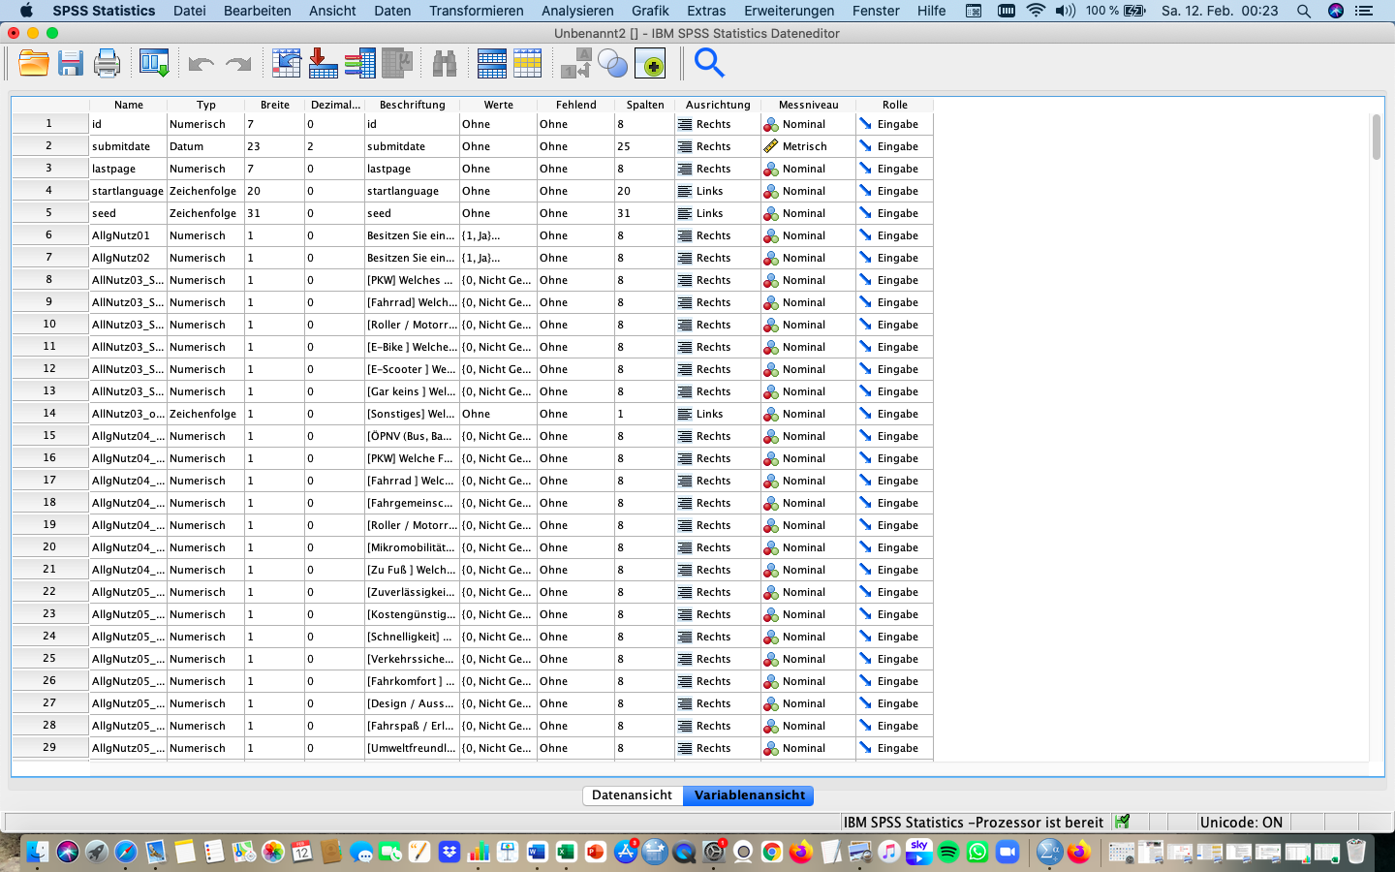The image size is (1395, 872).
Task: Click the 'Datum' type cell
Action: 205,146
